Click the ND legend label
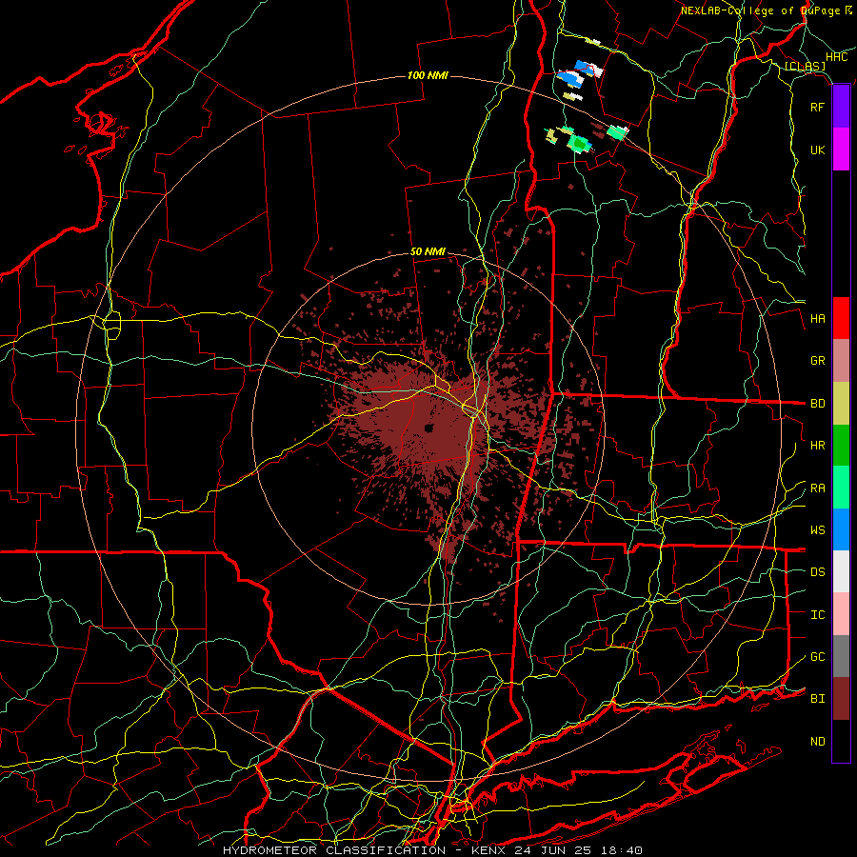The height and width of the screenshot is (857, 857). [x=817, y=742]
